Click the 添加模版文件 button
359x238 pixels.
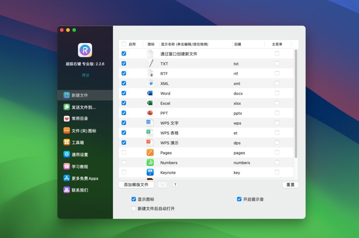click(136, 185)
